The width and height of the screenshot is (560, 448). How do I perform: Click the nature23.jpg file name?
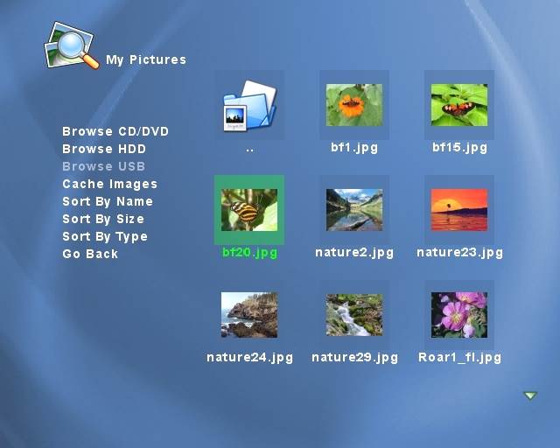pos(459,253)
